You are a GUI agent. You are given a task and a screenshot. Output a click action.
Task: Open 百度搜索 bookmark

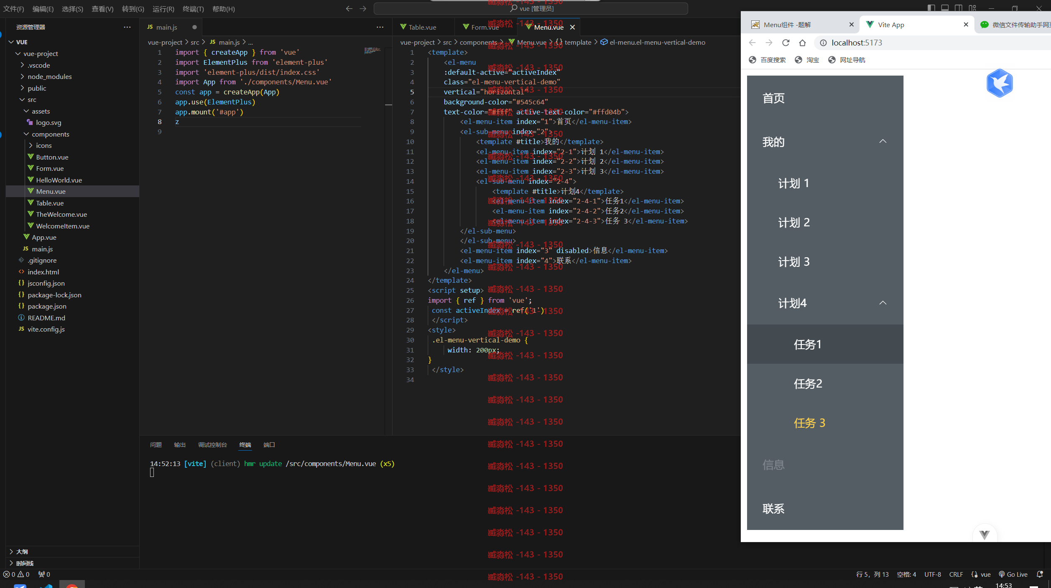pos(768,60)
